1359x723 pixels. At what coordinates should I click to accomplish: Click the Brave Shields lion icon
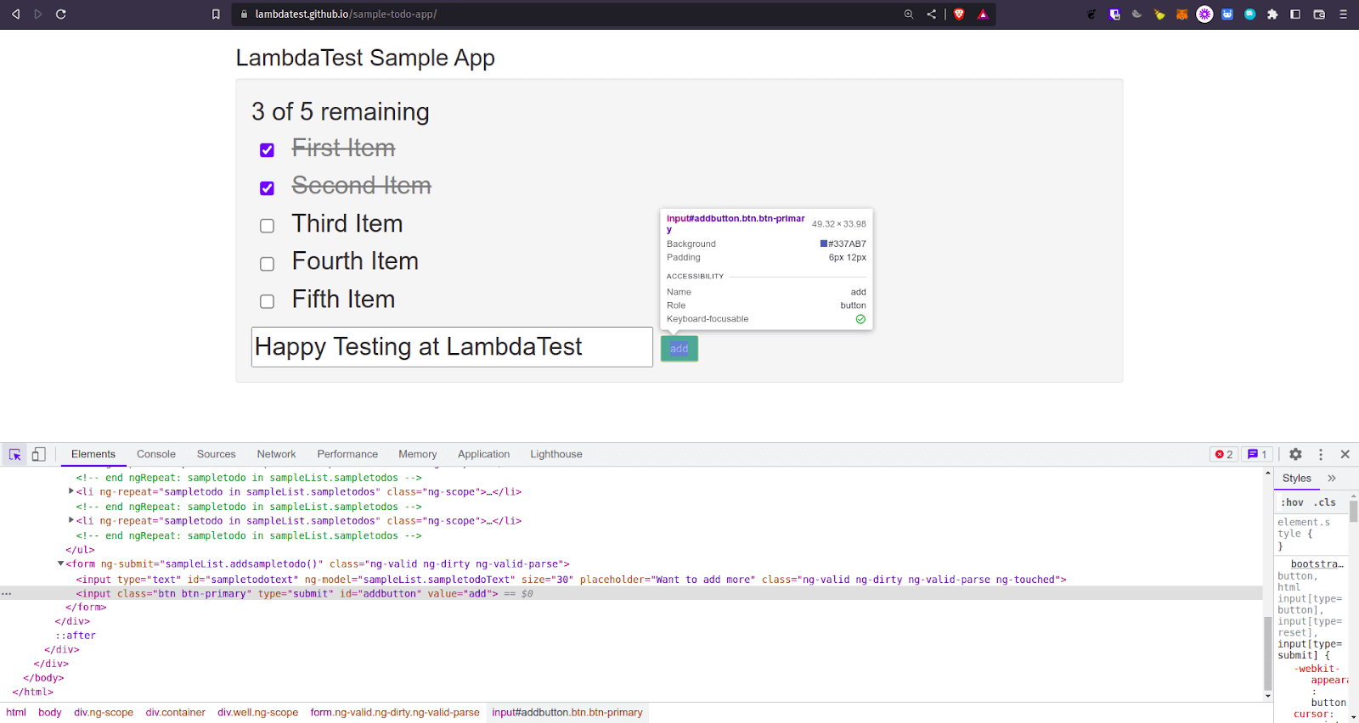click(x=959, y=14)
